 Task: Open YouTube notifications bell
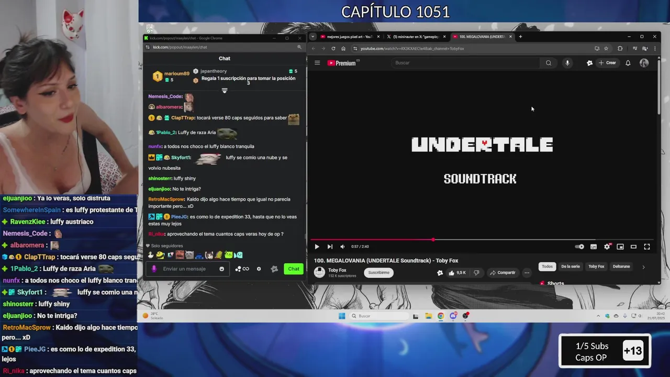[628, 63]
